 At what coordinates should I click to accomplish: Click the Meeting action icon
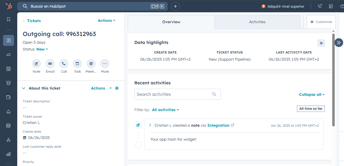click(x=91, y=64)
